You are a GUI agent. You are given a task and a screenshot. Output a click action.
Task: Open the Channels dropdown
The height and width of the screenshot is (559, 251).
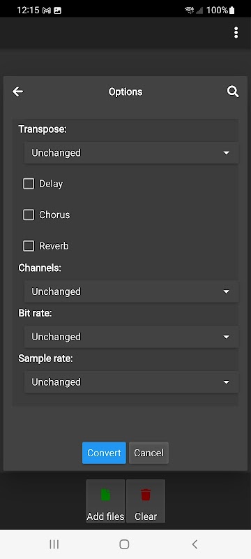click(131, 291)
